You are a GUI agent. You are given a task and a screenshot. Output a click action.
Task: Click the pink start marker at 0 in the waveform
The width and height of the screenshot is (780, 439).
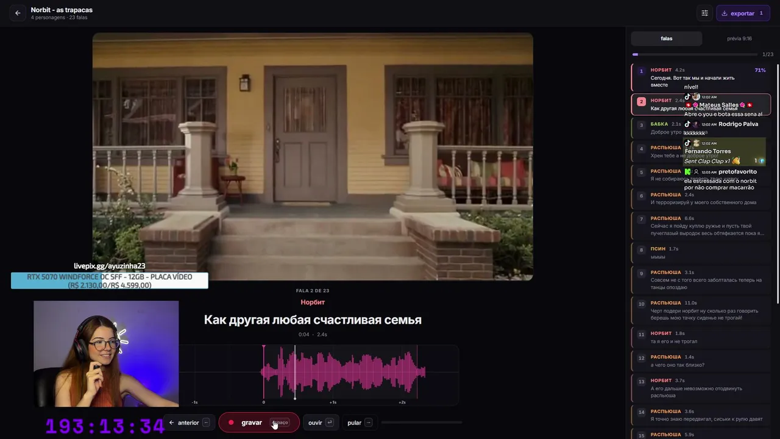264,372
